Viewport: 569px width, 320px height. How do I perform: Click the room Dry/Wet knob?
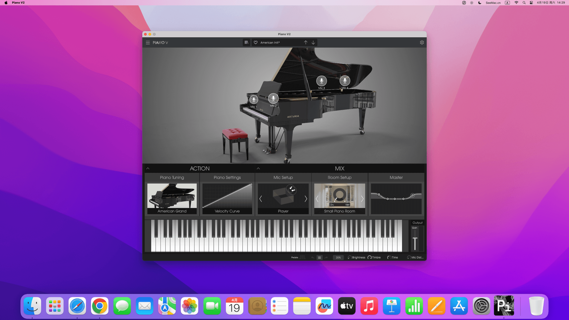(x=340, y=195)
